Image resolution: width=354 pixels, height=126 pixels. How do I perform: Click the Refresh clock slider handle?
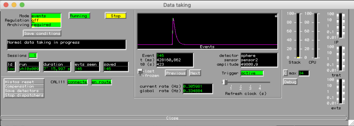(x=225, y=82)
